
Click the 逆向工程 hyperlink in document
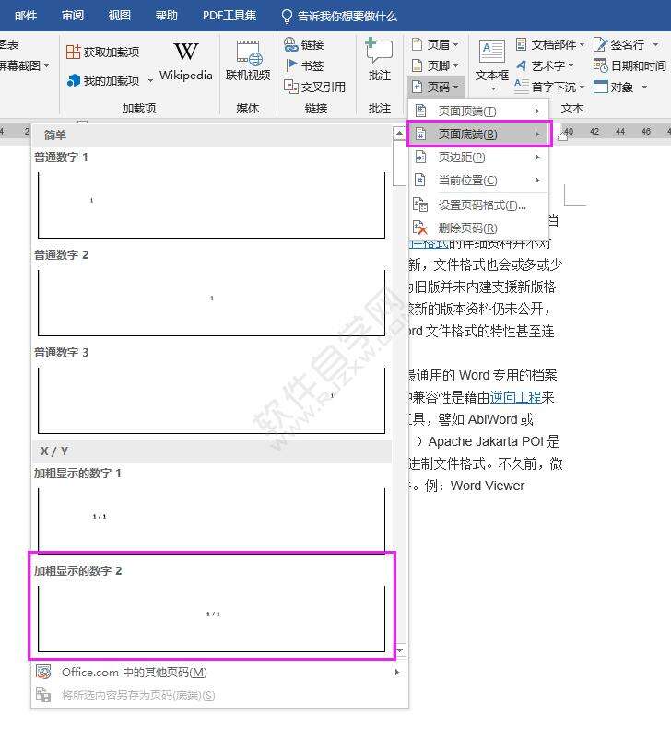515,397
